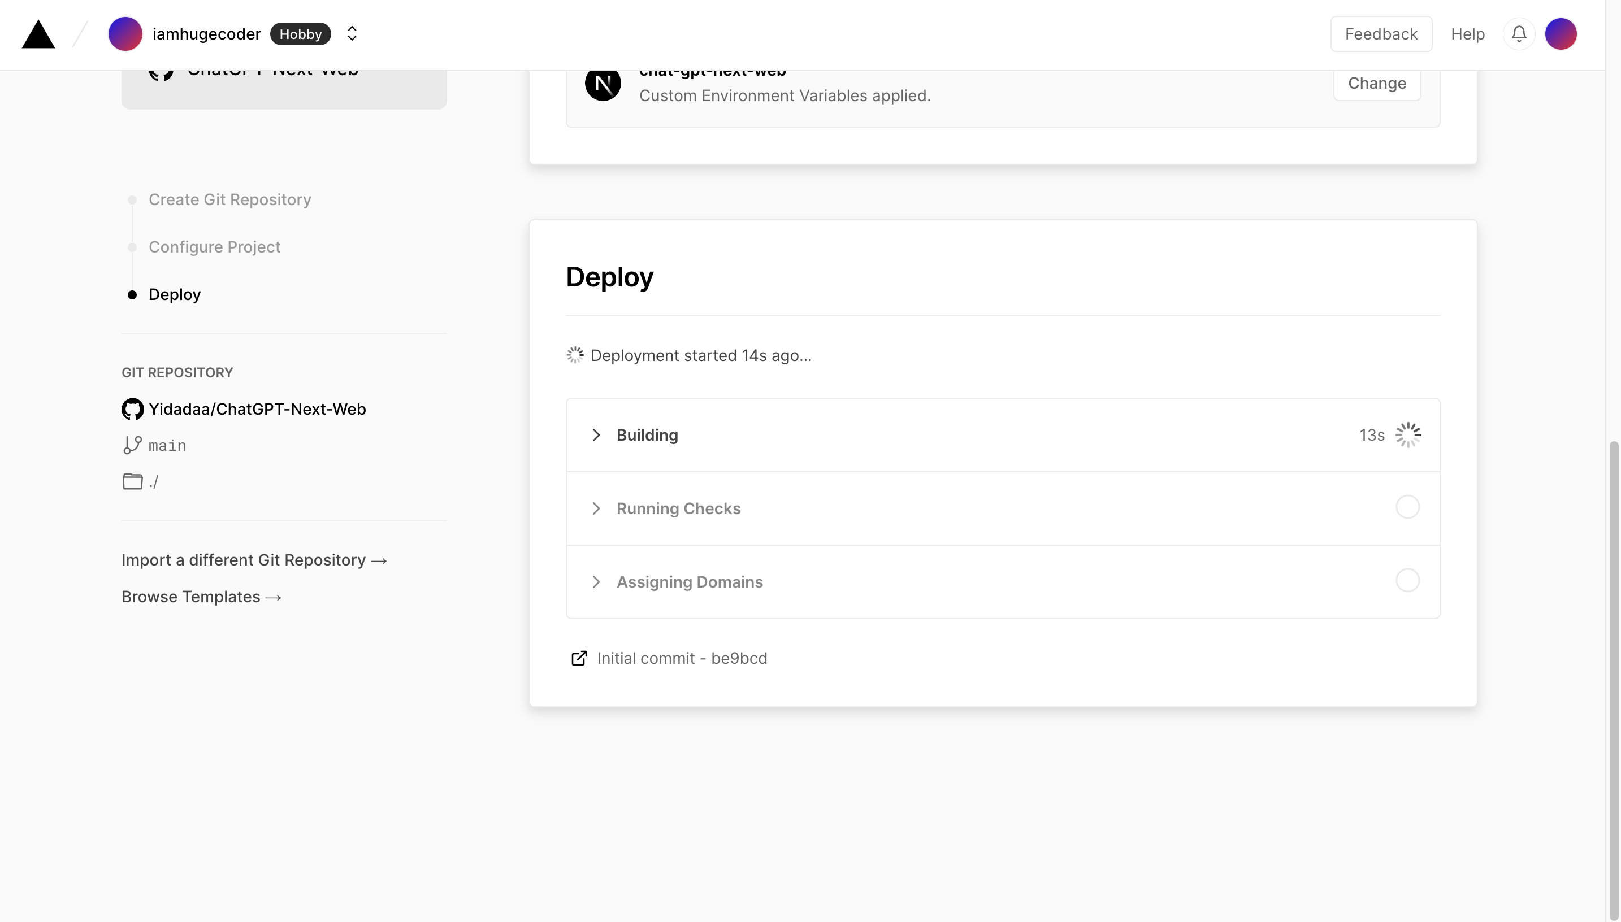
Task: Open Help in the top bar
Action: tap(1467, 34)
